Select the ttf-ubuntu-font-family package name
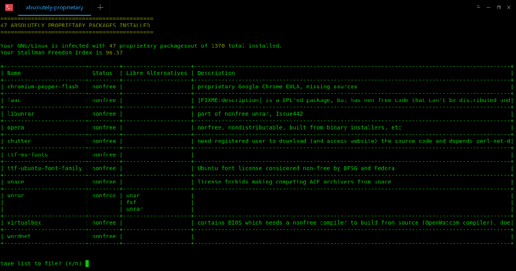 click(44, 168)
